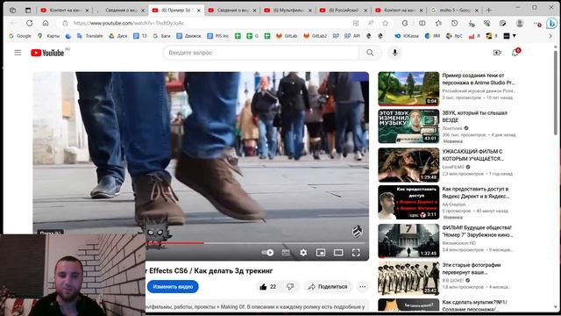Open YouTube notifications bell

(515, 53)
